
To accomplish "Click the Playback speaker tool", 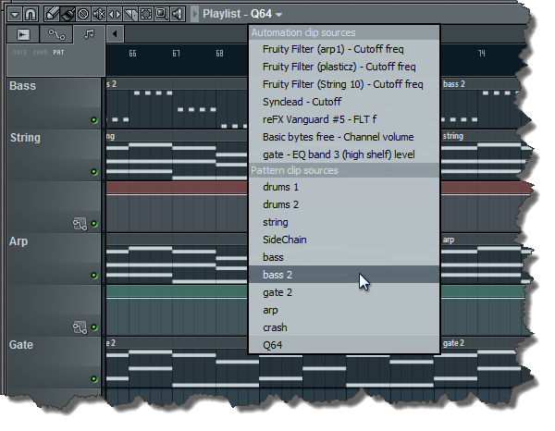I will [x=177, y=14].
